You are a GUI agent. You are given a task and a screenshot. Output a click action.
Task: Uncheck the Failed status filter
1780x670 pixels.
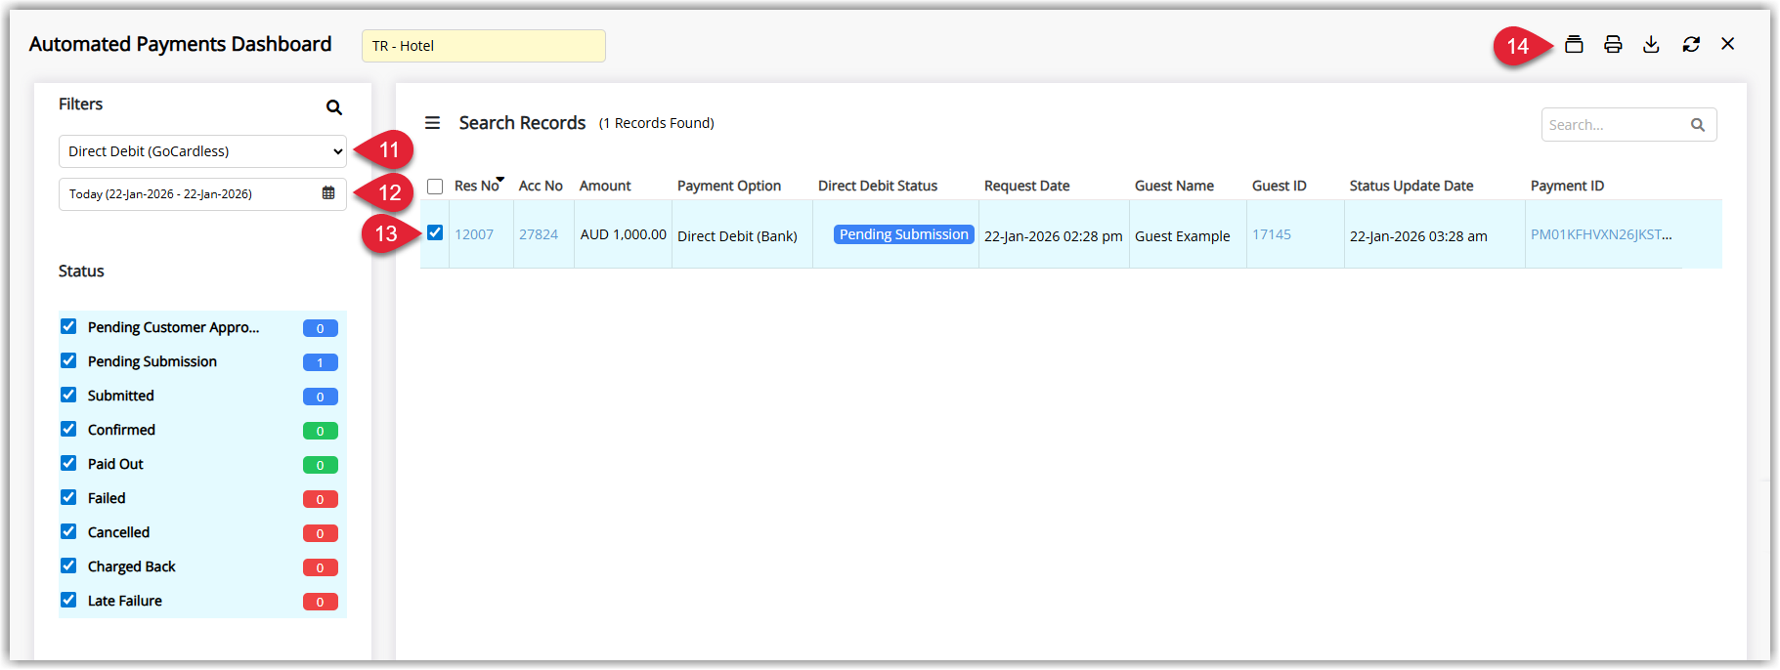pos(68,497)
